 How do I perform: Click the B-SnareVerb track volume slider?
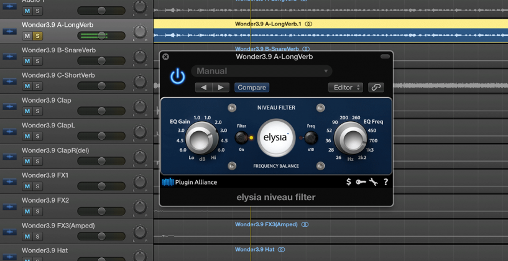pos(101,61)
